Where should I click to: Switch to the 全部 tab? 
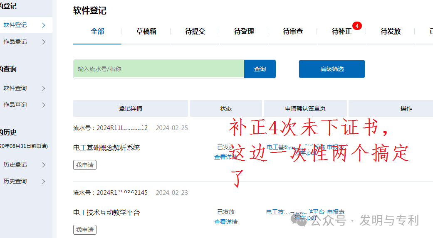[97, 32]
